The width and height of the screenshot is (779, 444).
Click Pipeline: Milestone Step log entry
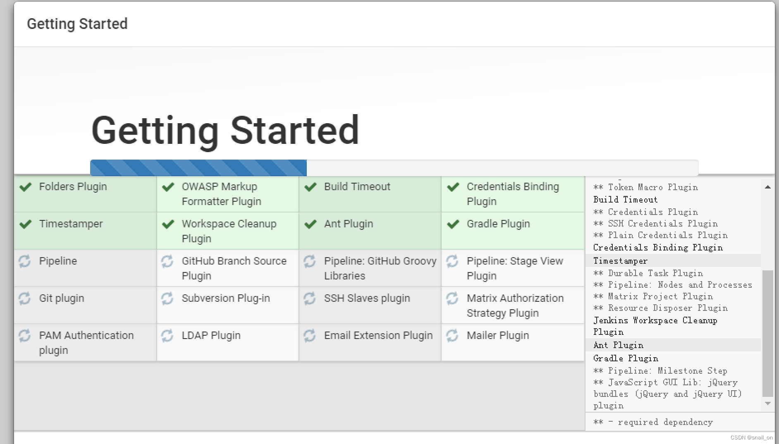coord(660,371)
